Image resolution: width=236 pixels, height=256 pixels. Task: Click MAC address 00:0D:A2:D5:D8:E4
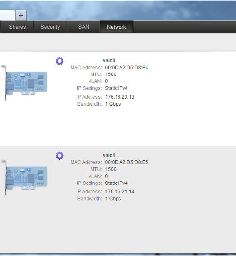pos(126,68)
